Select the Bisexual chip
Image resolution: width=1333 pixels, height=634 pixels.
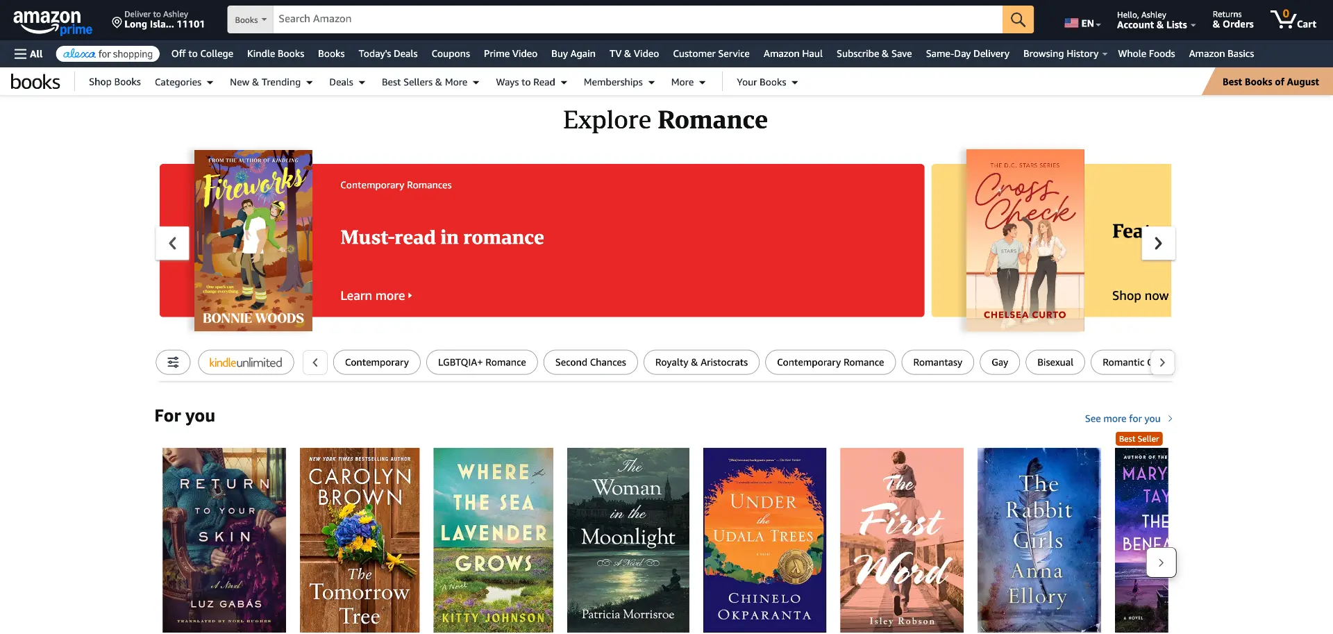pos(1055,362)
